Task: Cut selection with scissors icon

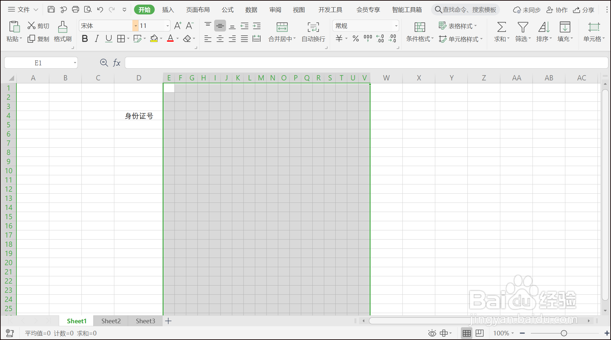Action: [x=31, y=25]
